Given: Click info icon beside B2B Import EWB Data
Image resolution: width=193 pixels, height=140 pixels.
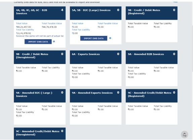Looking at the screenshot, I should click(54, 42).
